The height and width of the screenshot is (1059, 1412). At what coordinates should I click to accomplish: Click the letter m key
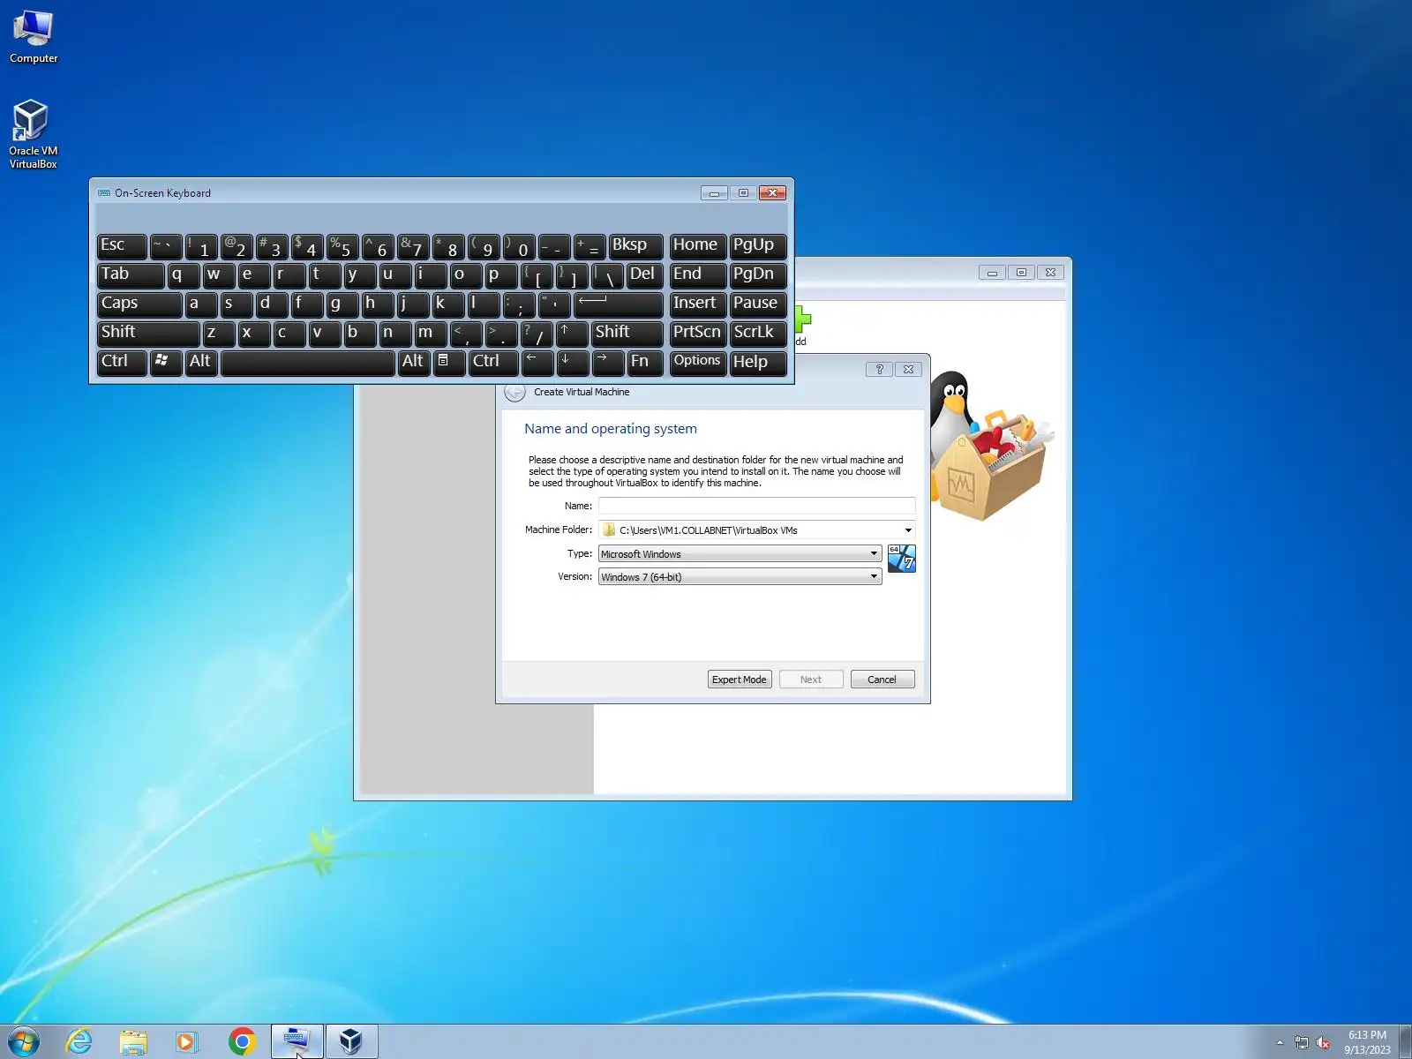[431, 333]
